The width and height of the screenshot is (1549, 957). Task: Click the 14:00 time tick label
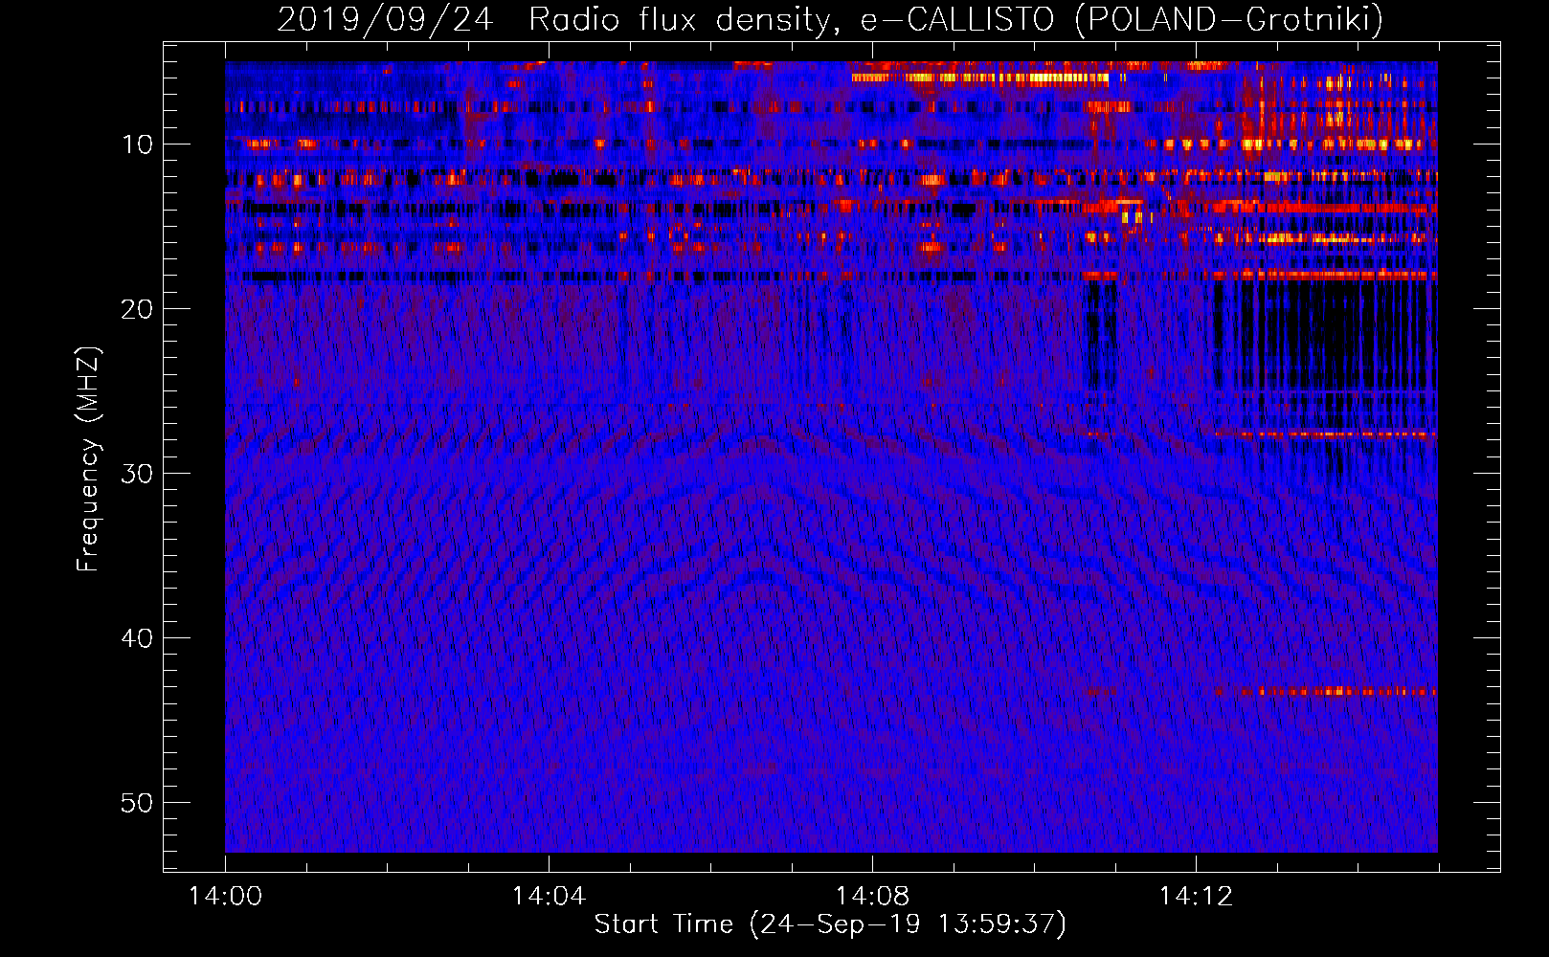[226, 897]
